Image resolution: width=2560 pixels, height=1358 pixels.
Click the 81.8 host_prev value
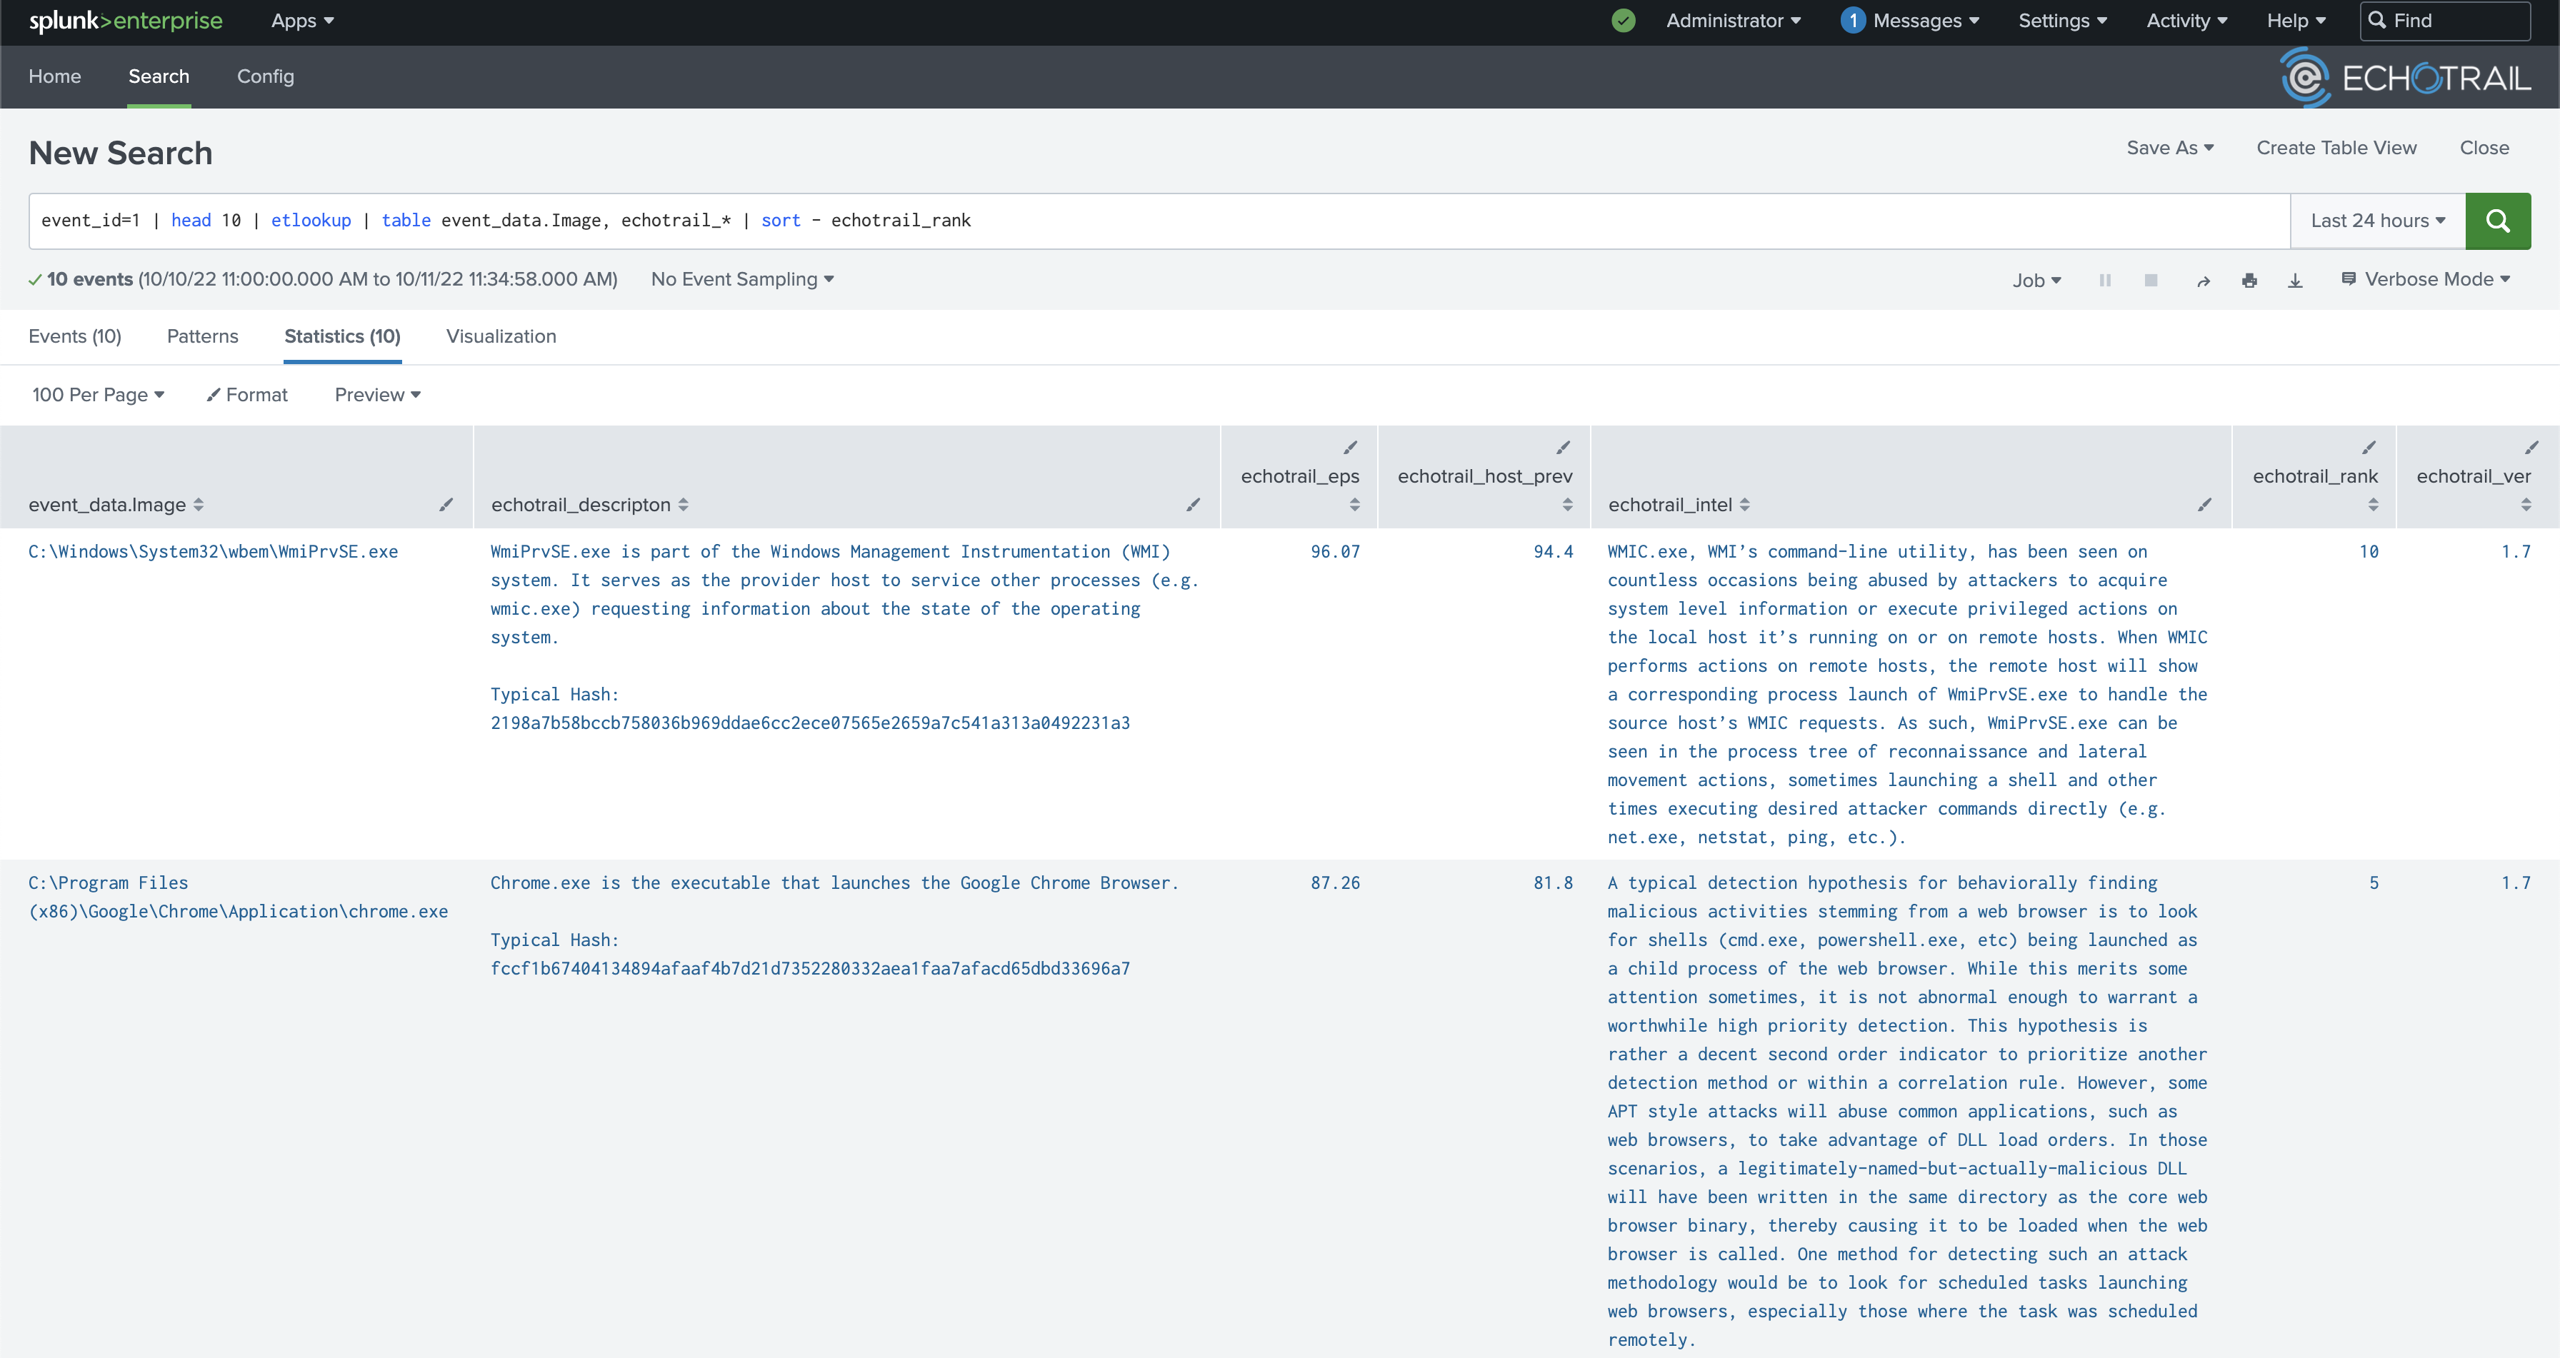pyautogui.click(x=1554, y=883)
